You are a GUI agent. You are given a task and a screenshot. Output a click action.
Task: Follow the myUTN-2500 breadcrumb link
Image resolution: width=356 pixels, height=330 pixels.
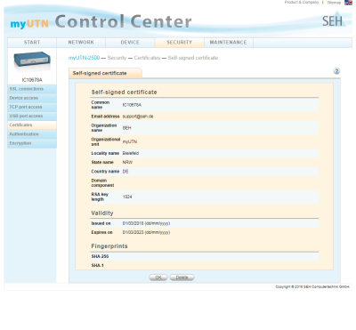coord(84,58)
